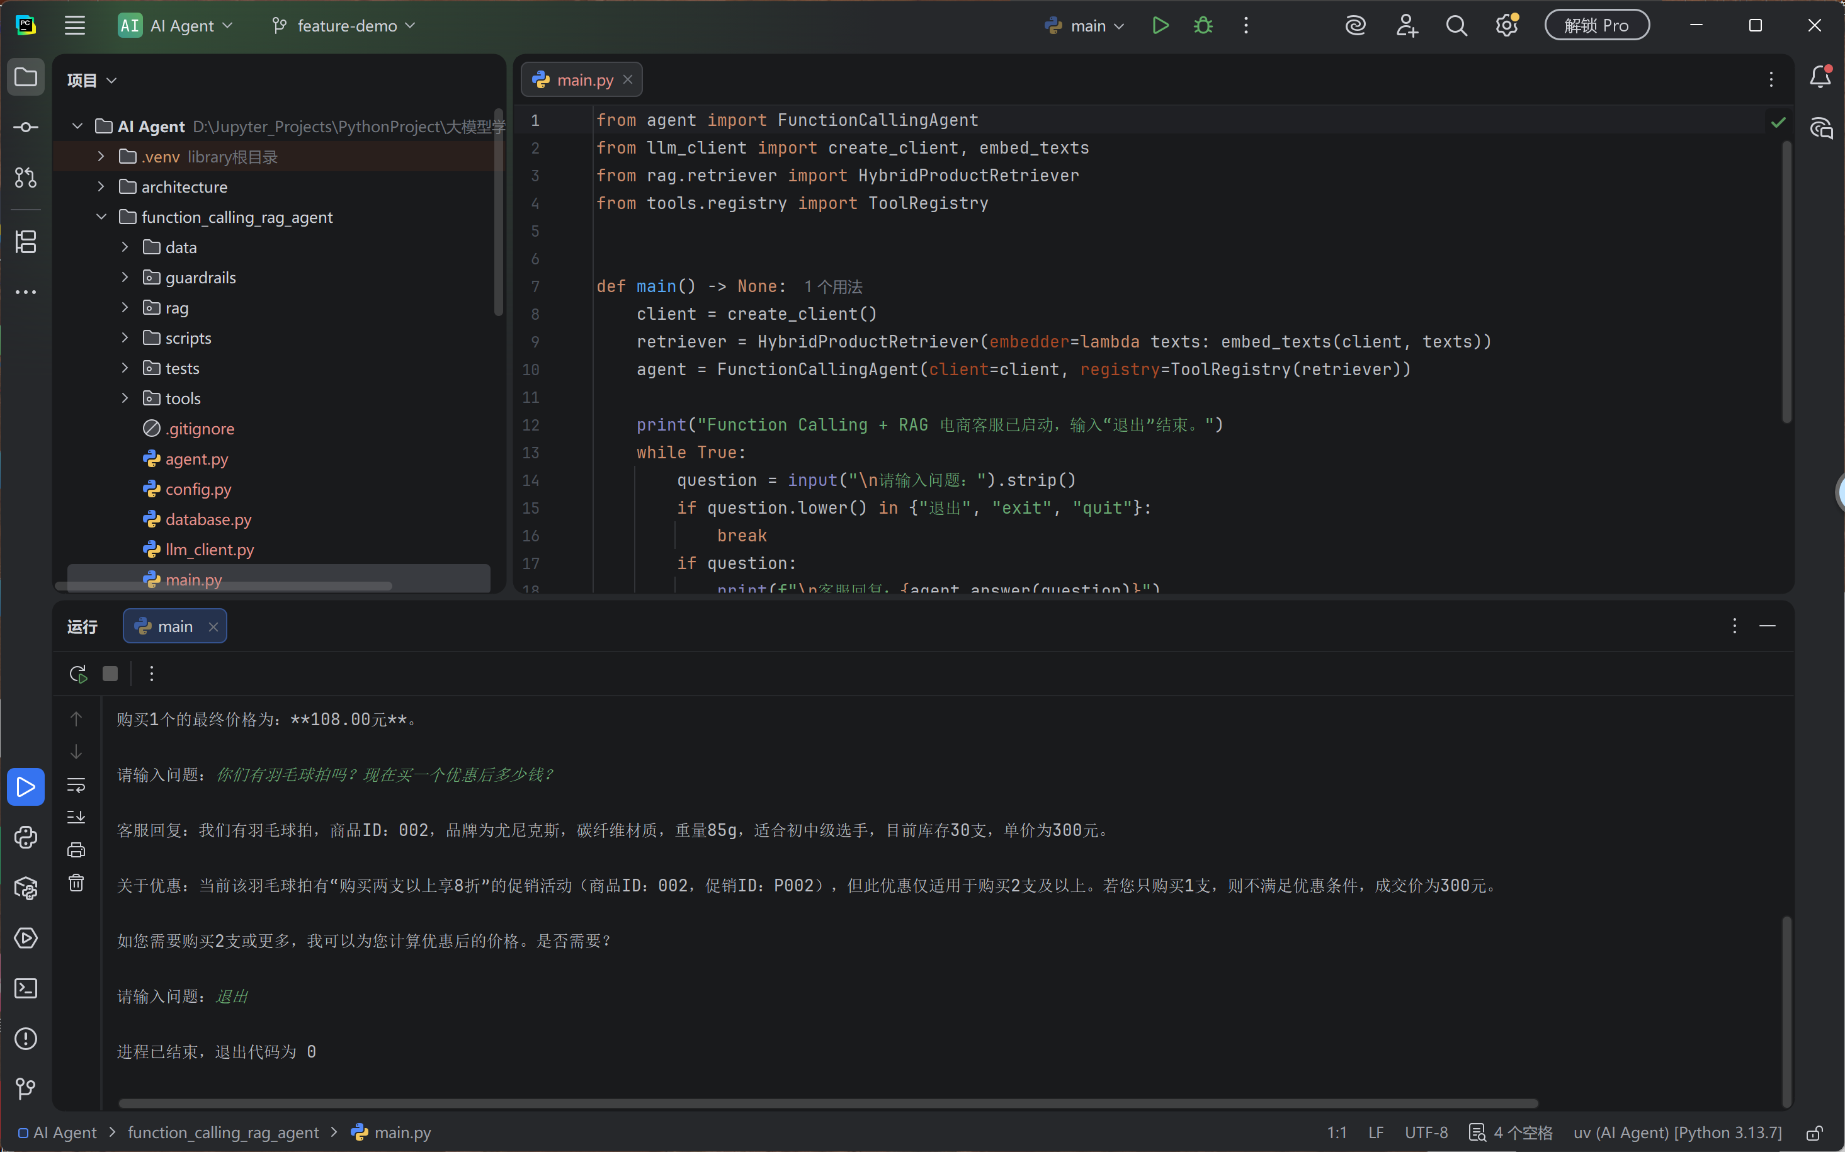The height and width of the screenshot is (1152, 1845).
Task: Open Run panel options menu
Action: coord(1735,626)
